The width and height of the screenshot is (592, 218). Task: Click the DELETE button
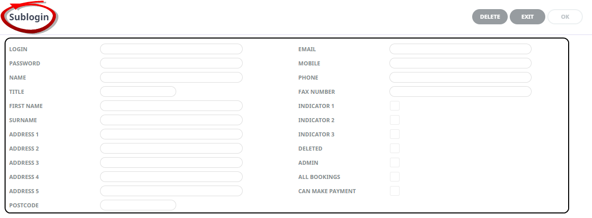point(489,17)
